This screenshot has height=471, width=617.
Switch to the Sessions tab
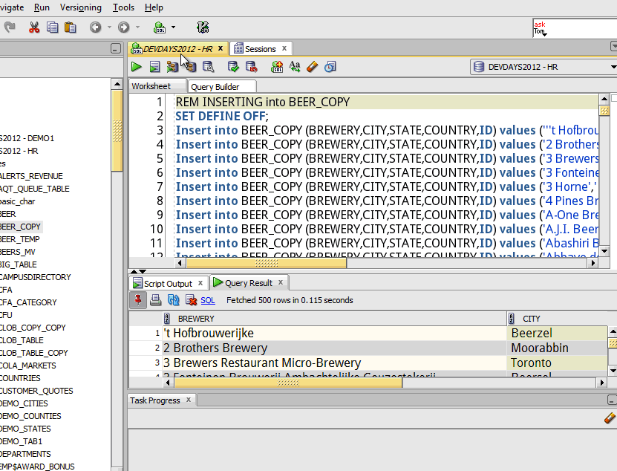[260, 49]
